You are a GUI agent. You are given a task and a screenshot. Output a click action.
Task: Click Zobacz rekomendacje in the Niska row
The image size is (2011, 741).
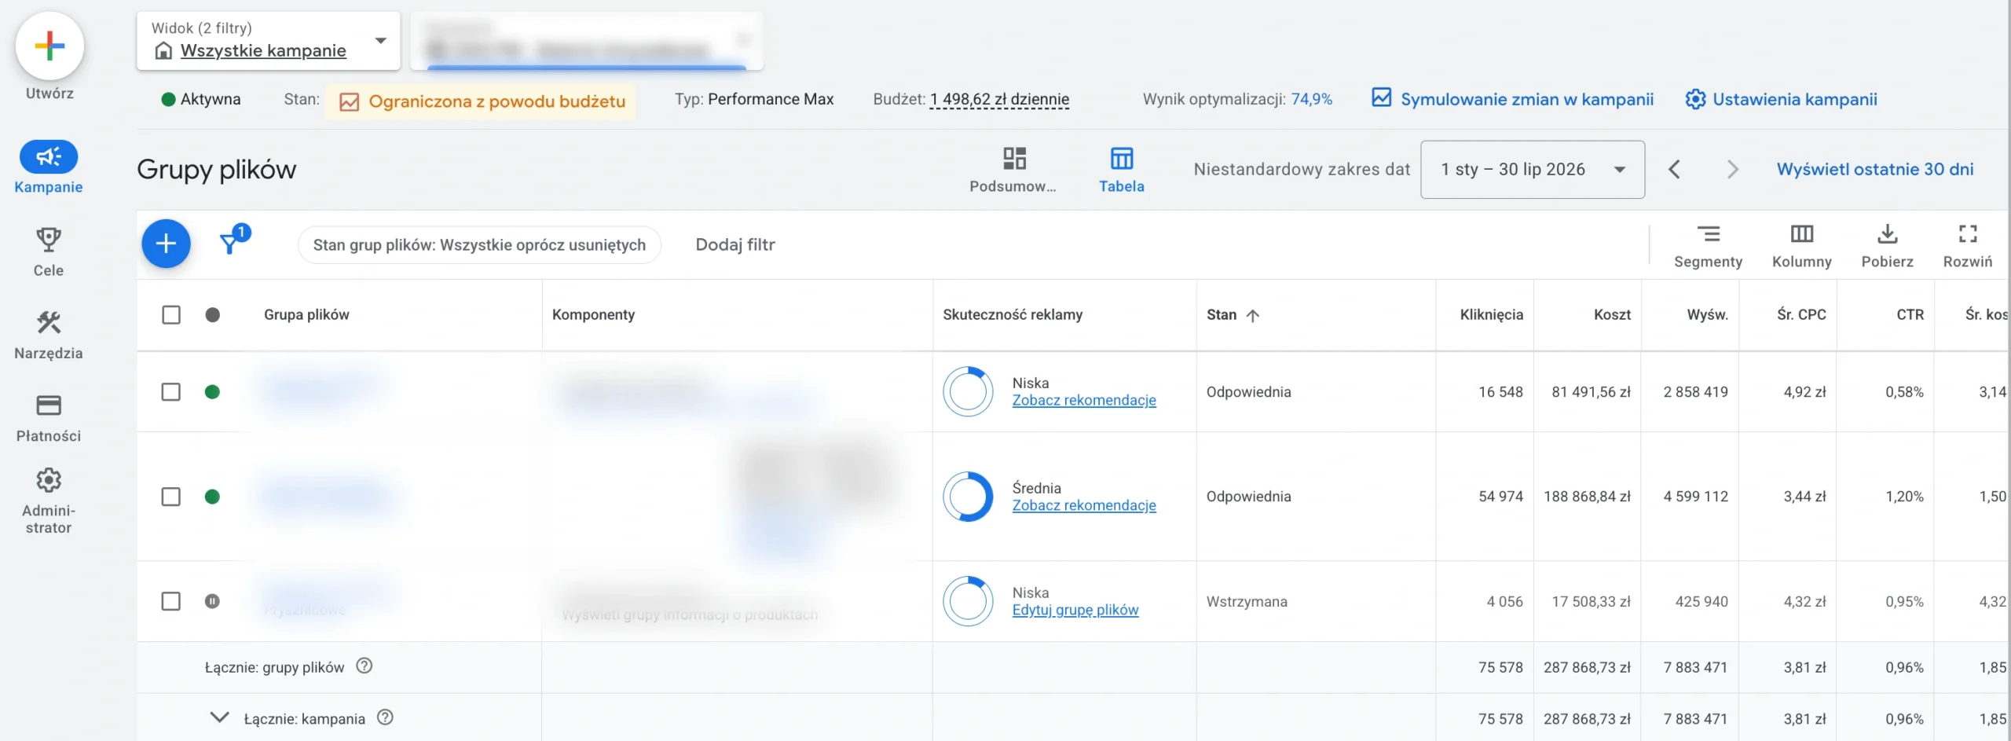pos(1084,400)
